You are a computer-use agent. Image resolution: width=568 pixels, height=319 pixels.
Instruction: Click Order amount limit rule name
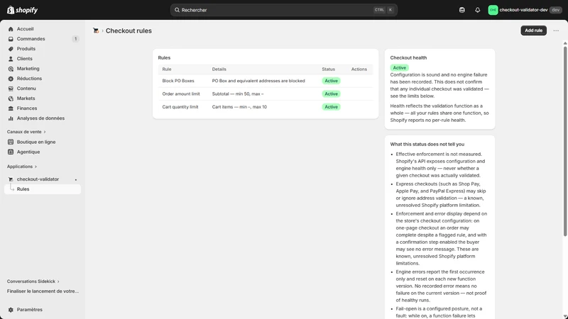[181, 94]
